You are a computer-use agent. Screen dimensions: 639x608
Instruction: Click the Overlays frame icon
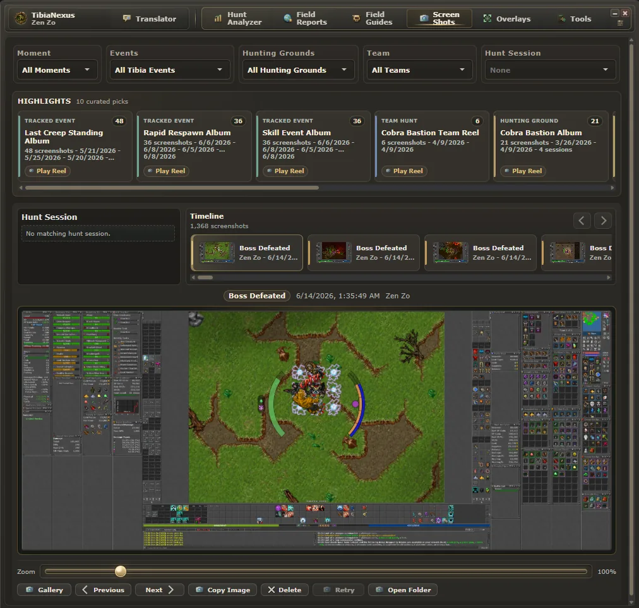pos(487,18)
